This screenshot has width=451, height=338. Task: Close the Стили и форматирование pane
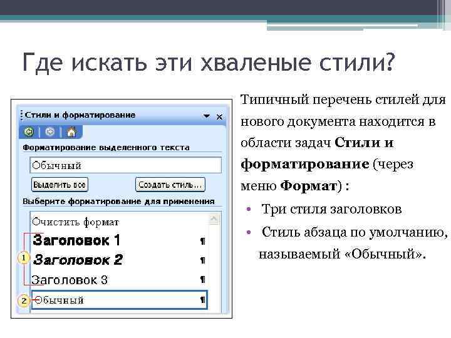(x=219, y=116)
